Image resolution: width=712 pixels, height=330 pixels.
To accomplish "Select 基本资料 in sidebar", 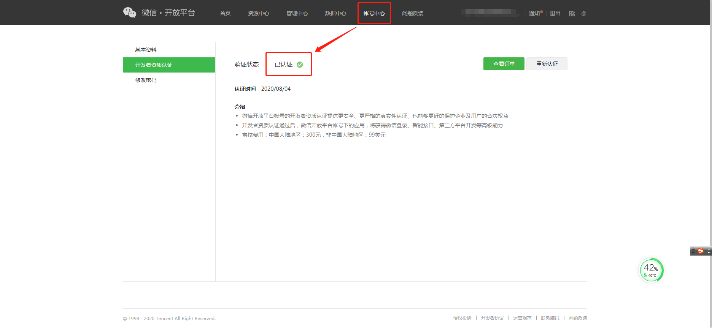I will (x=169, y=50).
